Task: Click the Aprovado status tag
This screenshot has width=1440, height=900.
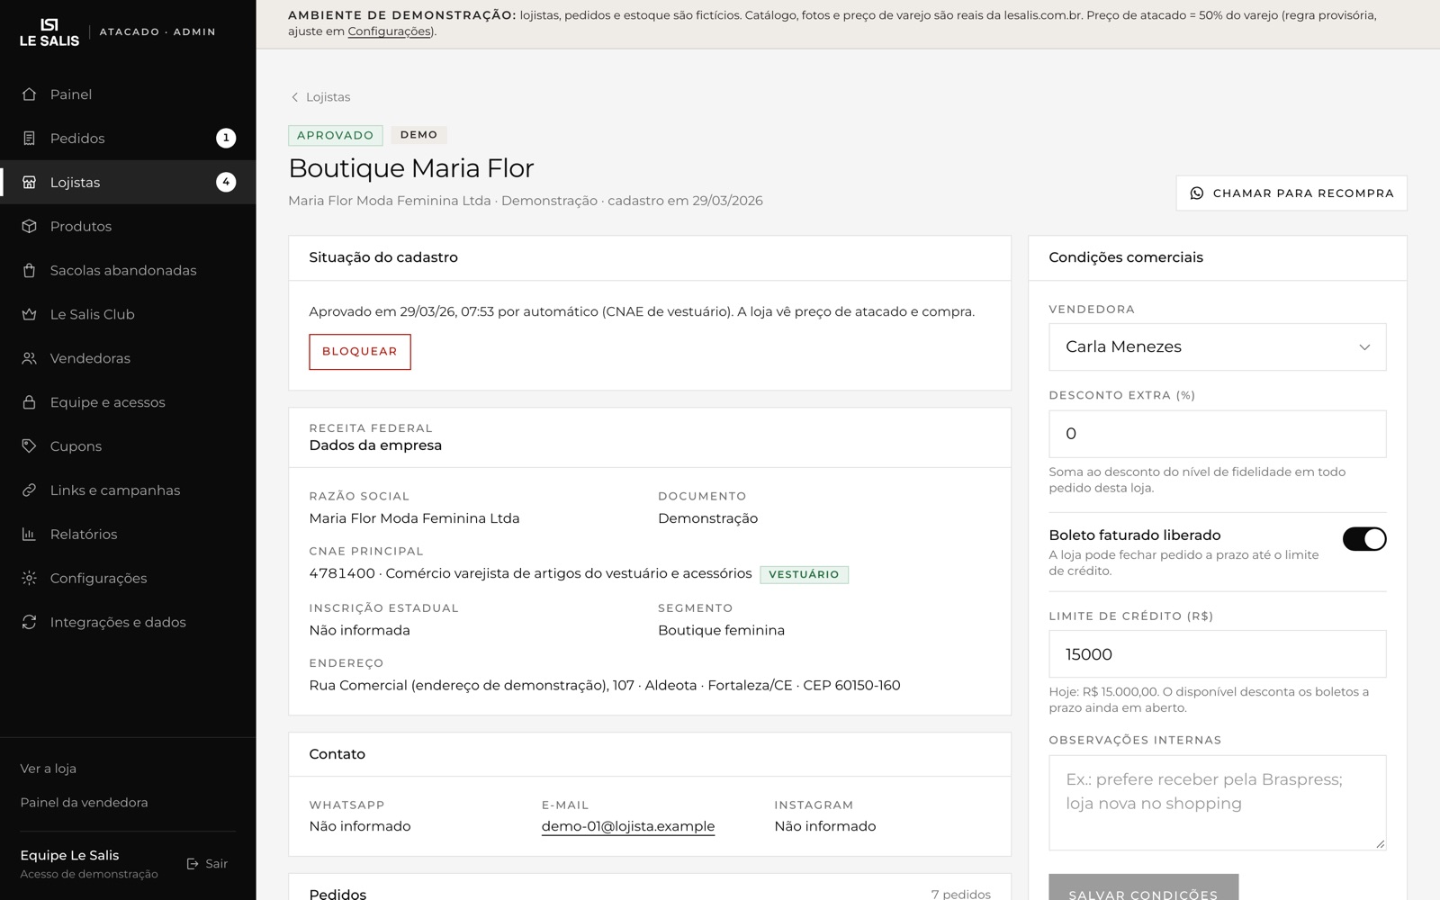Action: 336,135
